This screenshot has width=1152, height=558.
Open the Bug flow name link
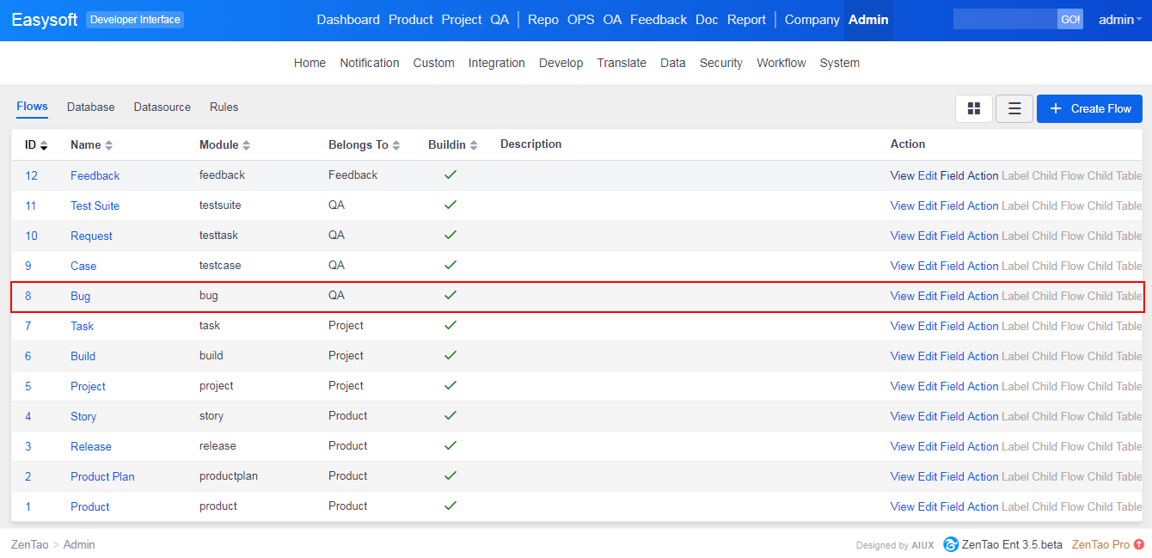80,296
